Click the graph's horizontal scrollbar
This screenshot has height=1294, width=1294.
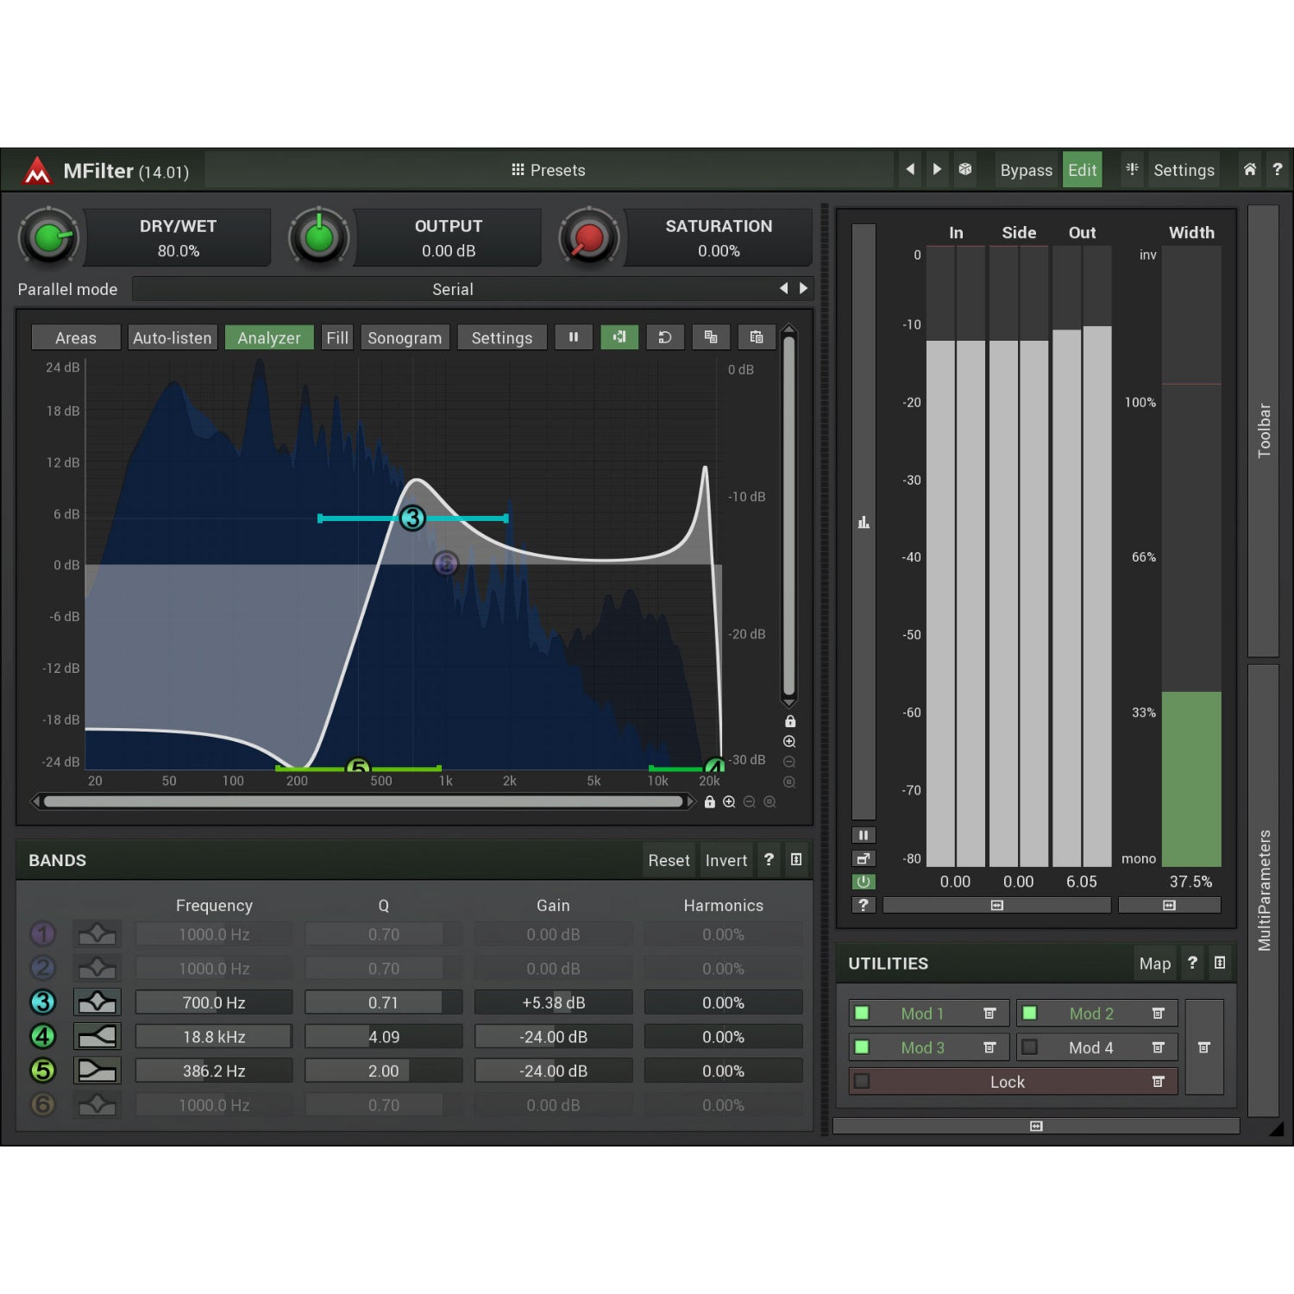click(x=363, y=801)
